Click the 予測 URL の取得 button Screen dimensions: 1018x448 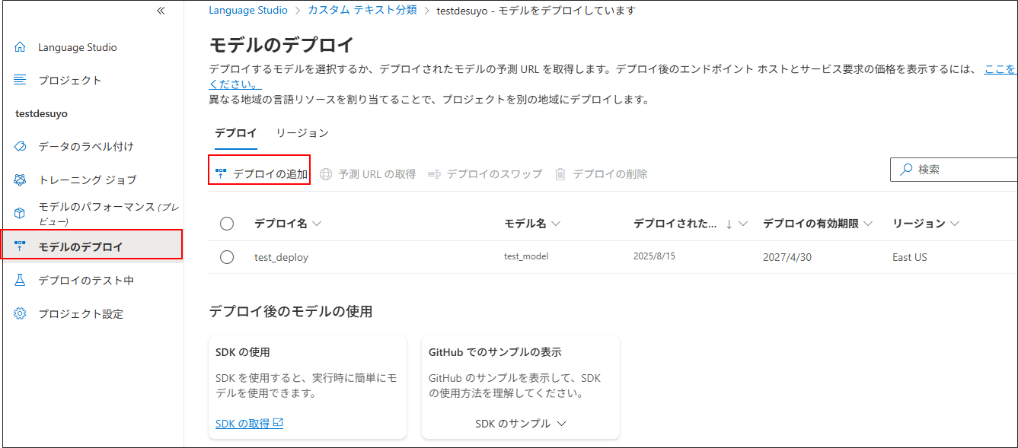pos(368,174)
